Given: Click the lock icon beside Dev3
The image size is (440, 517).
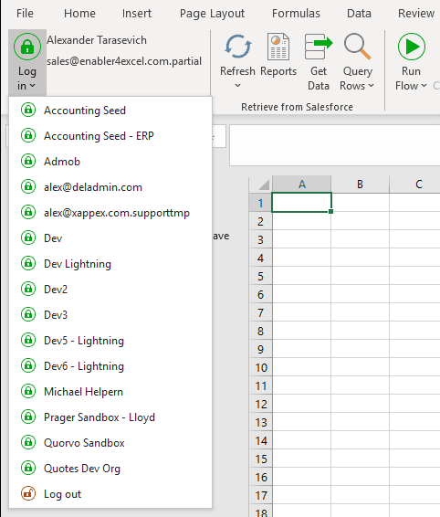Looking at the screenshot, I should click(x=28, y=314).
